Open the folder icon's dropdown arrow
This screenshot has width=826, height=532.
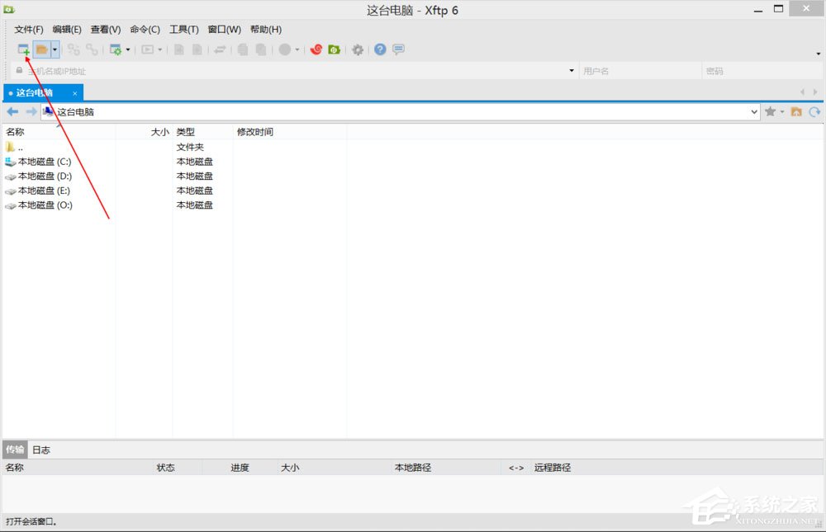click(53, 49)
